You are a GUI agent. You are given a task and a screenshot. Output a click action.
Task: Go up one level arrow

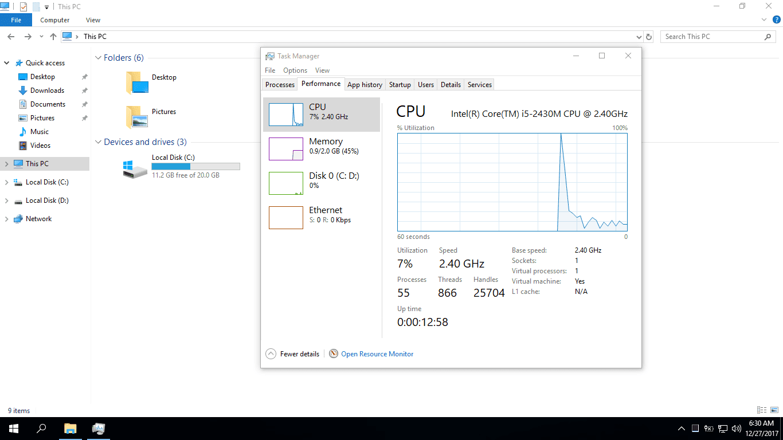(53, 37)
